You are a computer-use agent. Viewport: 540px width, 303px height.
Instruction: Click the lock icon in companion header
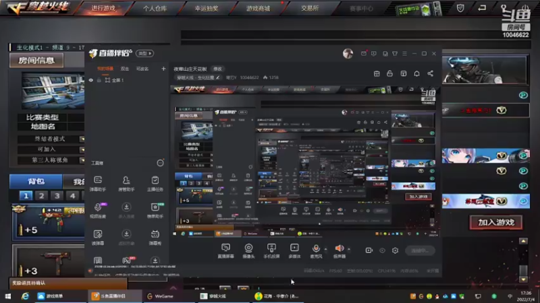point(389,73)
